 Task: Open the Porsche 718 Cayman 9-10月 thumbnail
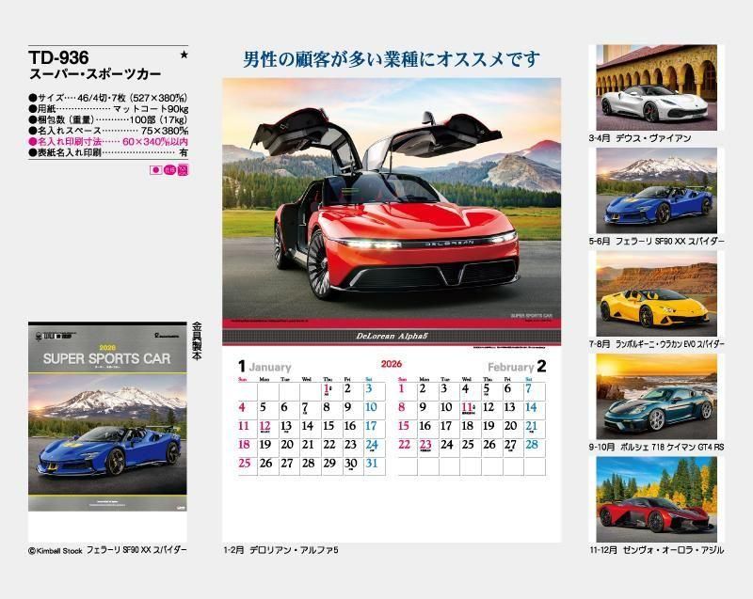pos(656,397)
